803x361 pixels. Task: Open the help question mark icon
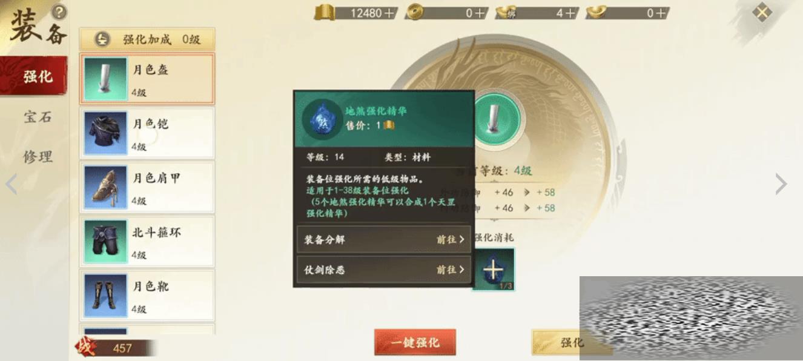click(59, 12)
